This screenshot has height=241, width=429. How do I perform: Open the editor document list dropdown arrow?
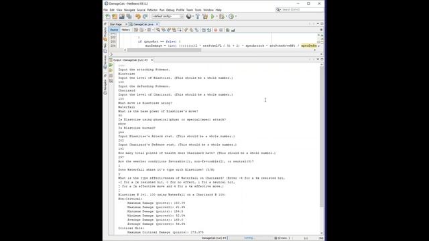[318, 24]
